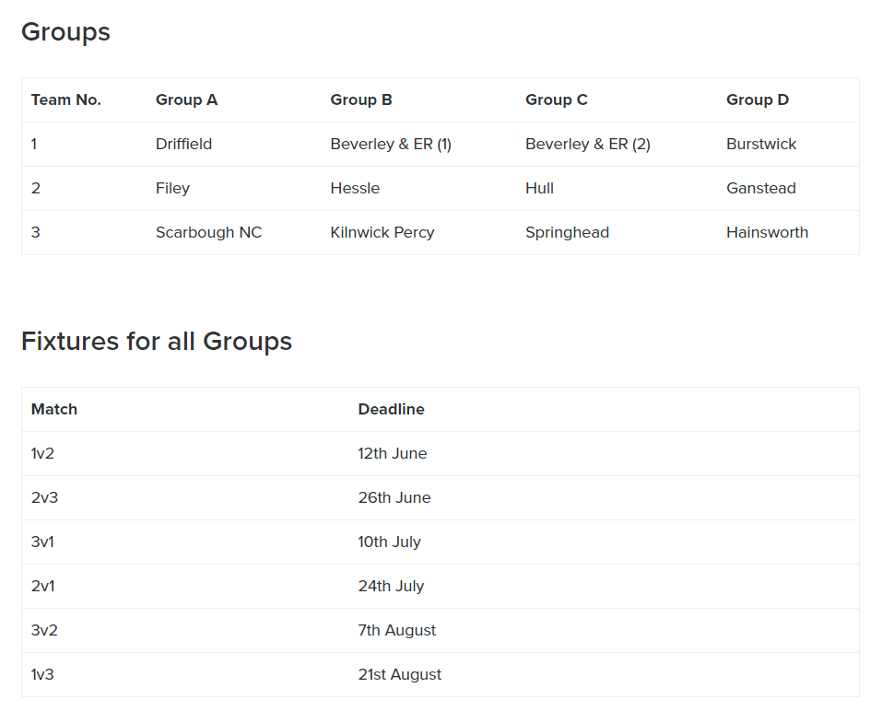Open the Kilnwick Percy team link
Screen dimensions: 882x723
(382, 232)
